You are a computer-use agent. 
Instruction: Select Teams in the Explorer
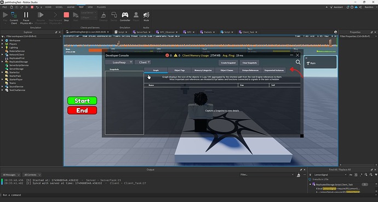13,83
